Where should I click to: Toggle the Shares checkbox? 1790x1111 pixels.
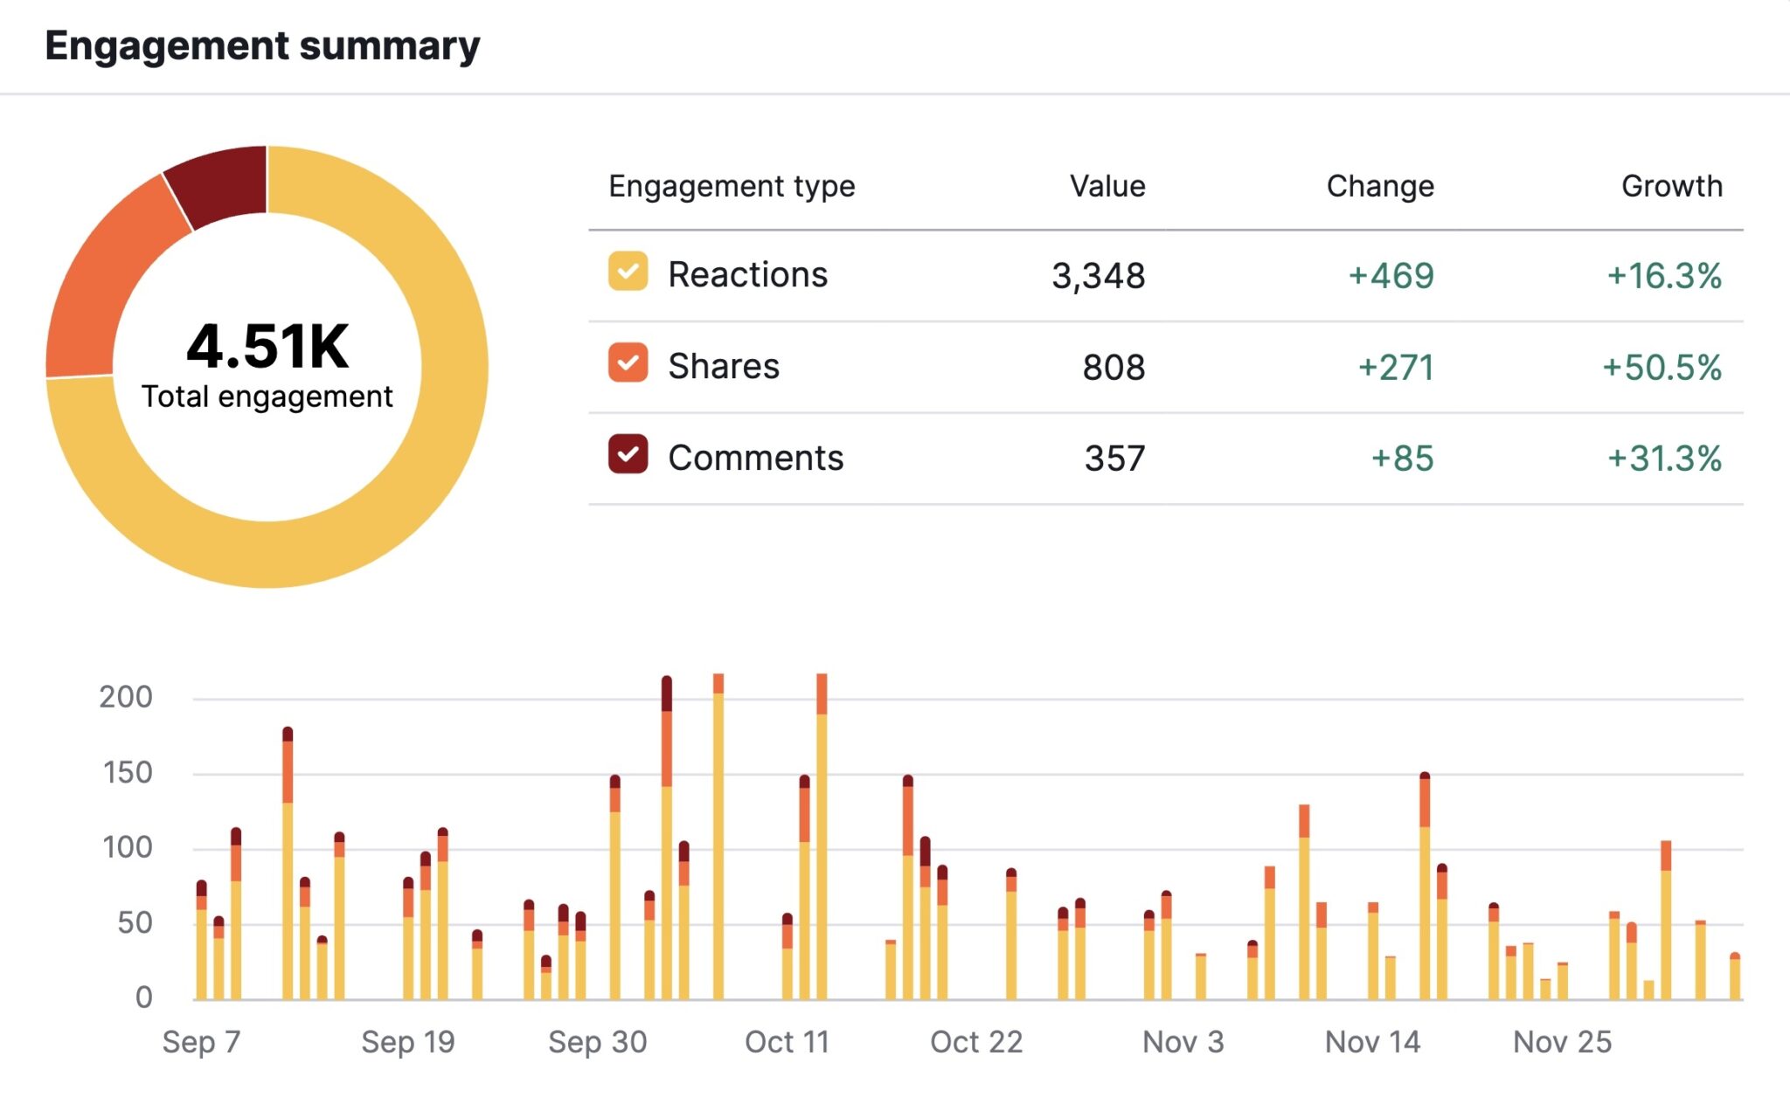click(628, 363)
